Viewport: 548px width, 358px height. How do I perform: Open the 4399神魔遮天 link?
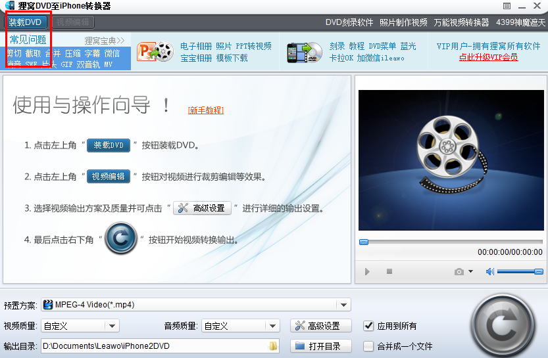click(520, 23)
